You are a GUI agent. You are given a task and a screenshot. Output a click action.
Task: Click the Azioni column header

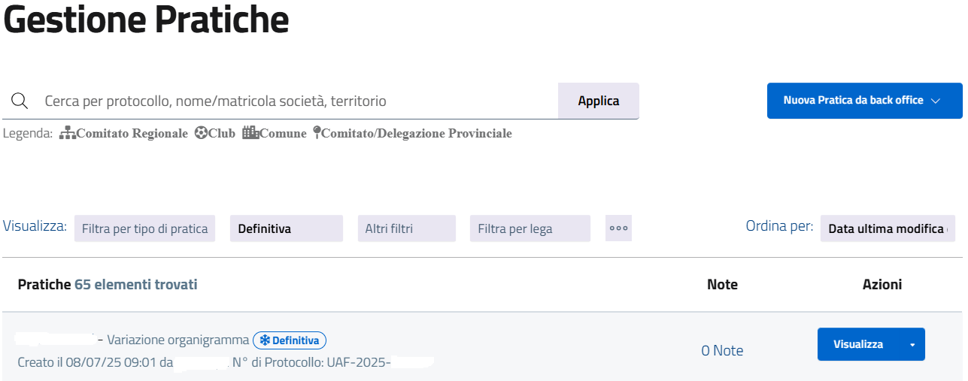[882, 284]
